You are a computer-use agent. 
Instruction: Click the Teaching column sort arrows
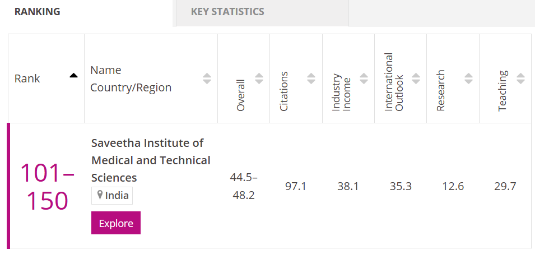click(520, 78)
